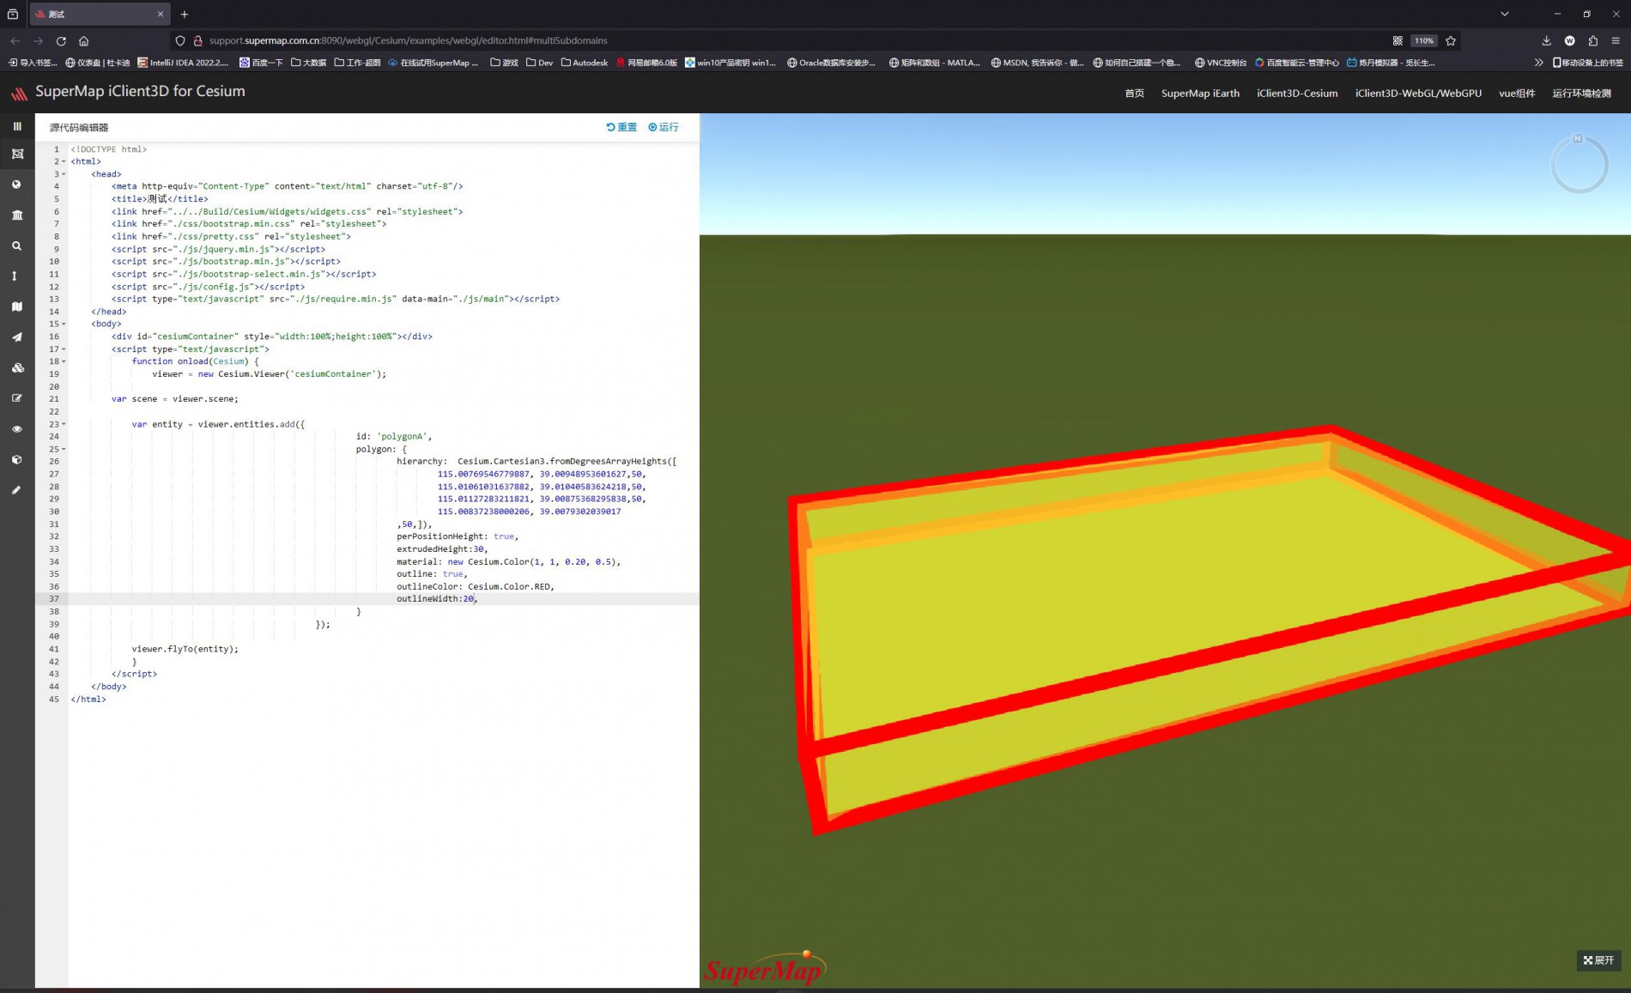Open the 百度一下 bookmark
The width and height of the screenshot is (1631, 993).
[x=261, y=63]
